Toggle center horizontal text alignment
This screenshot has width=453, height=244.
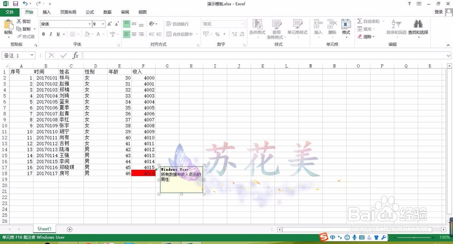[134, 34]
